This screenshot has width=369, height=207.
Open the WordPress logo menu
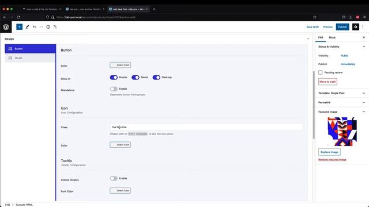coord(6,27)
